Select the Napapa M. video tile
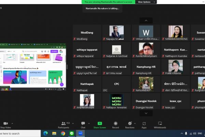The width and height of the screenshot is (205, 137). point(117,33)
